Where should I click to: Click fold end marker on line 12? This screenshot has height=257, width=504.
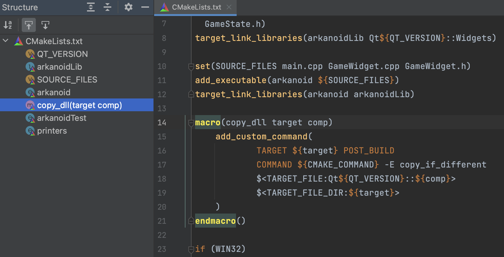(x=191, y=94)
